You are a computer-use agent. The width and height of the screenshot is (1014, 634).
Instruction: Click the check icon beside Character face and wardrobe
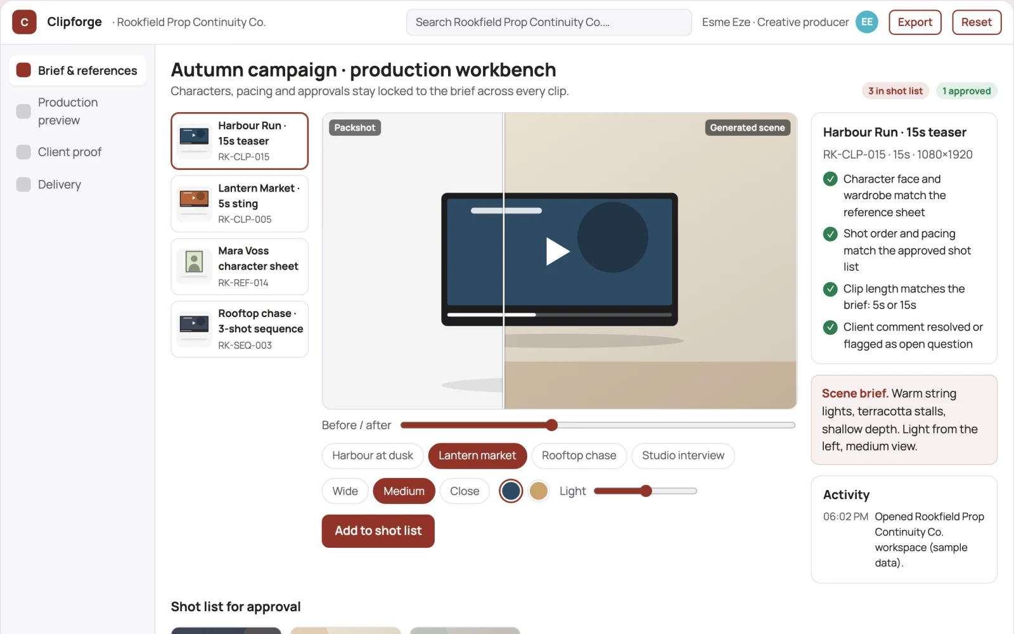[x=830, y=179]
